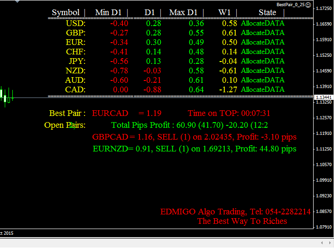Screen dimensions: 334x248
Task: Click the W1 column header
Action: click(224, 12)
